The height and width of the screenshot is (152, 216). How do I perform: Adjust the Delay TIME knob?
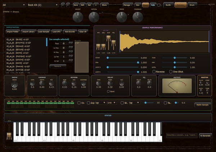click(x=99, y=83)
